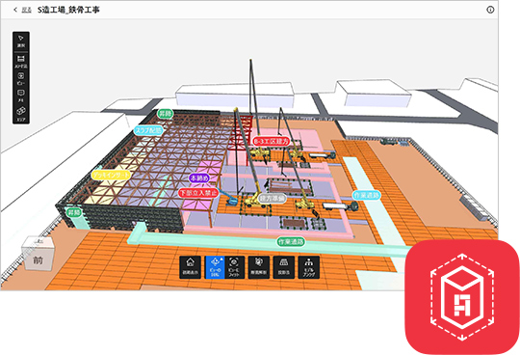Select the yellow デッキインサート tag
This screenshot has height=355, width=520.
coord(112,175)
